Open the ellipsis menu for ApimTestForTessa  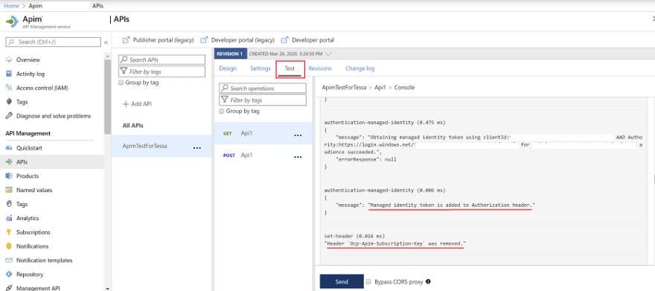pyautogui.click(x=196, y=148)
